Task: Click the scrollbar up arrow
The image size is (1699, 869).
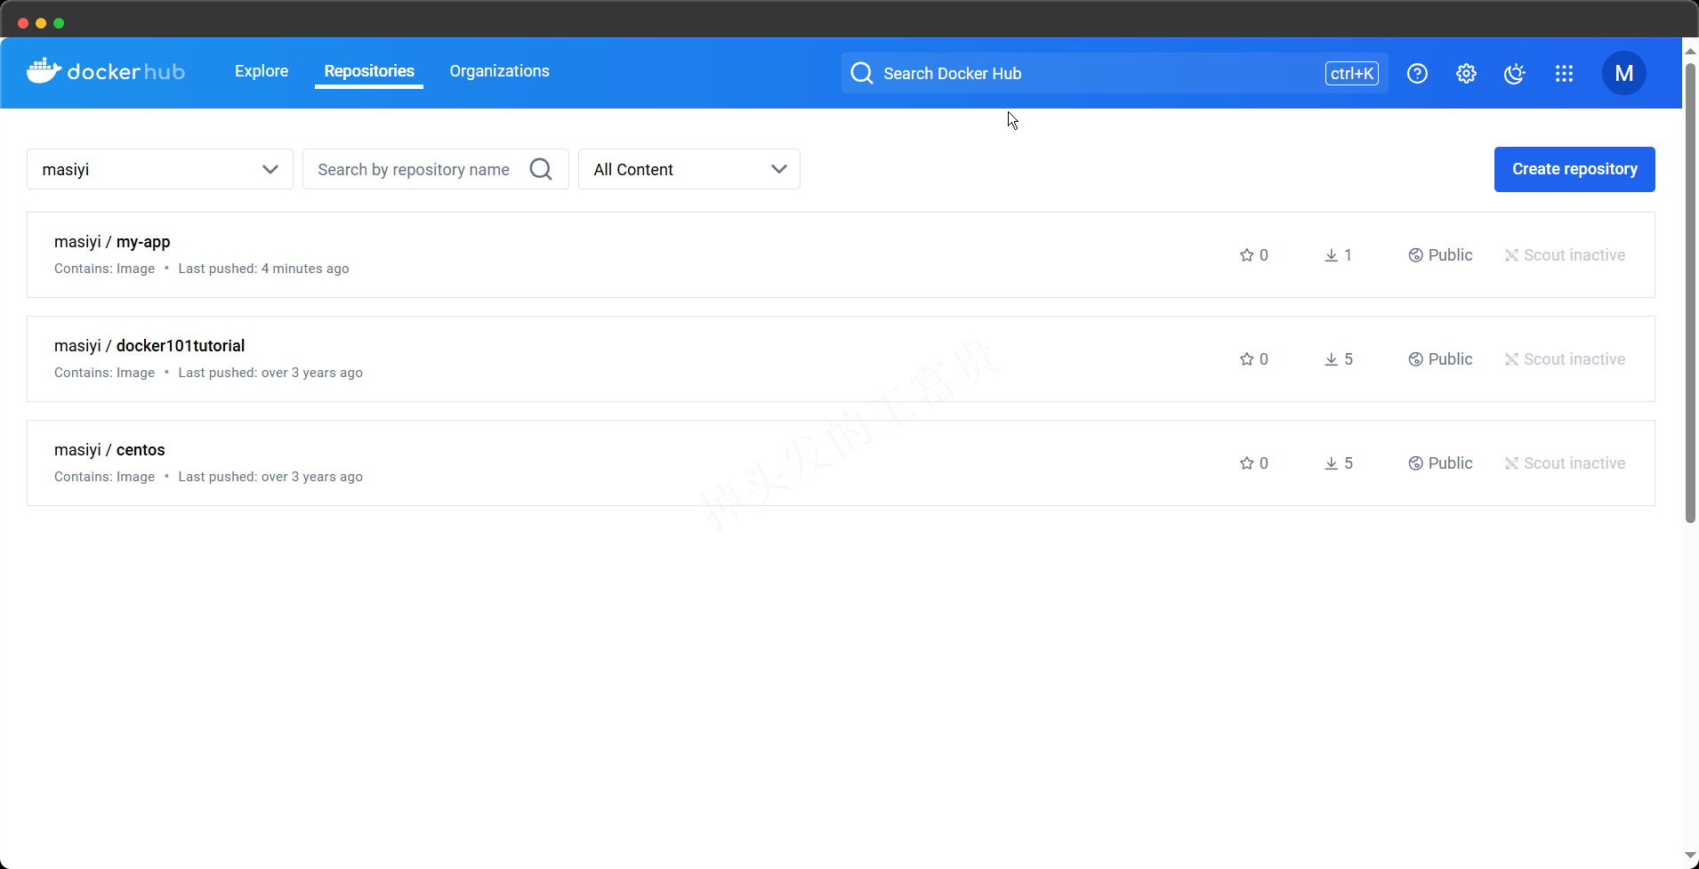Action: pos(1690,51)
